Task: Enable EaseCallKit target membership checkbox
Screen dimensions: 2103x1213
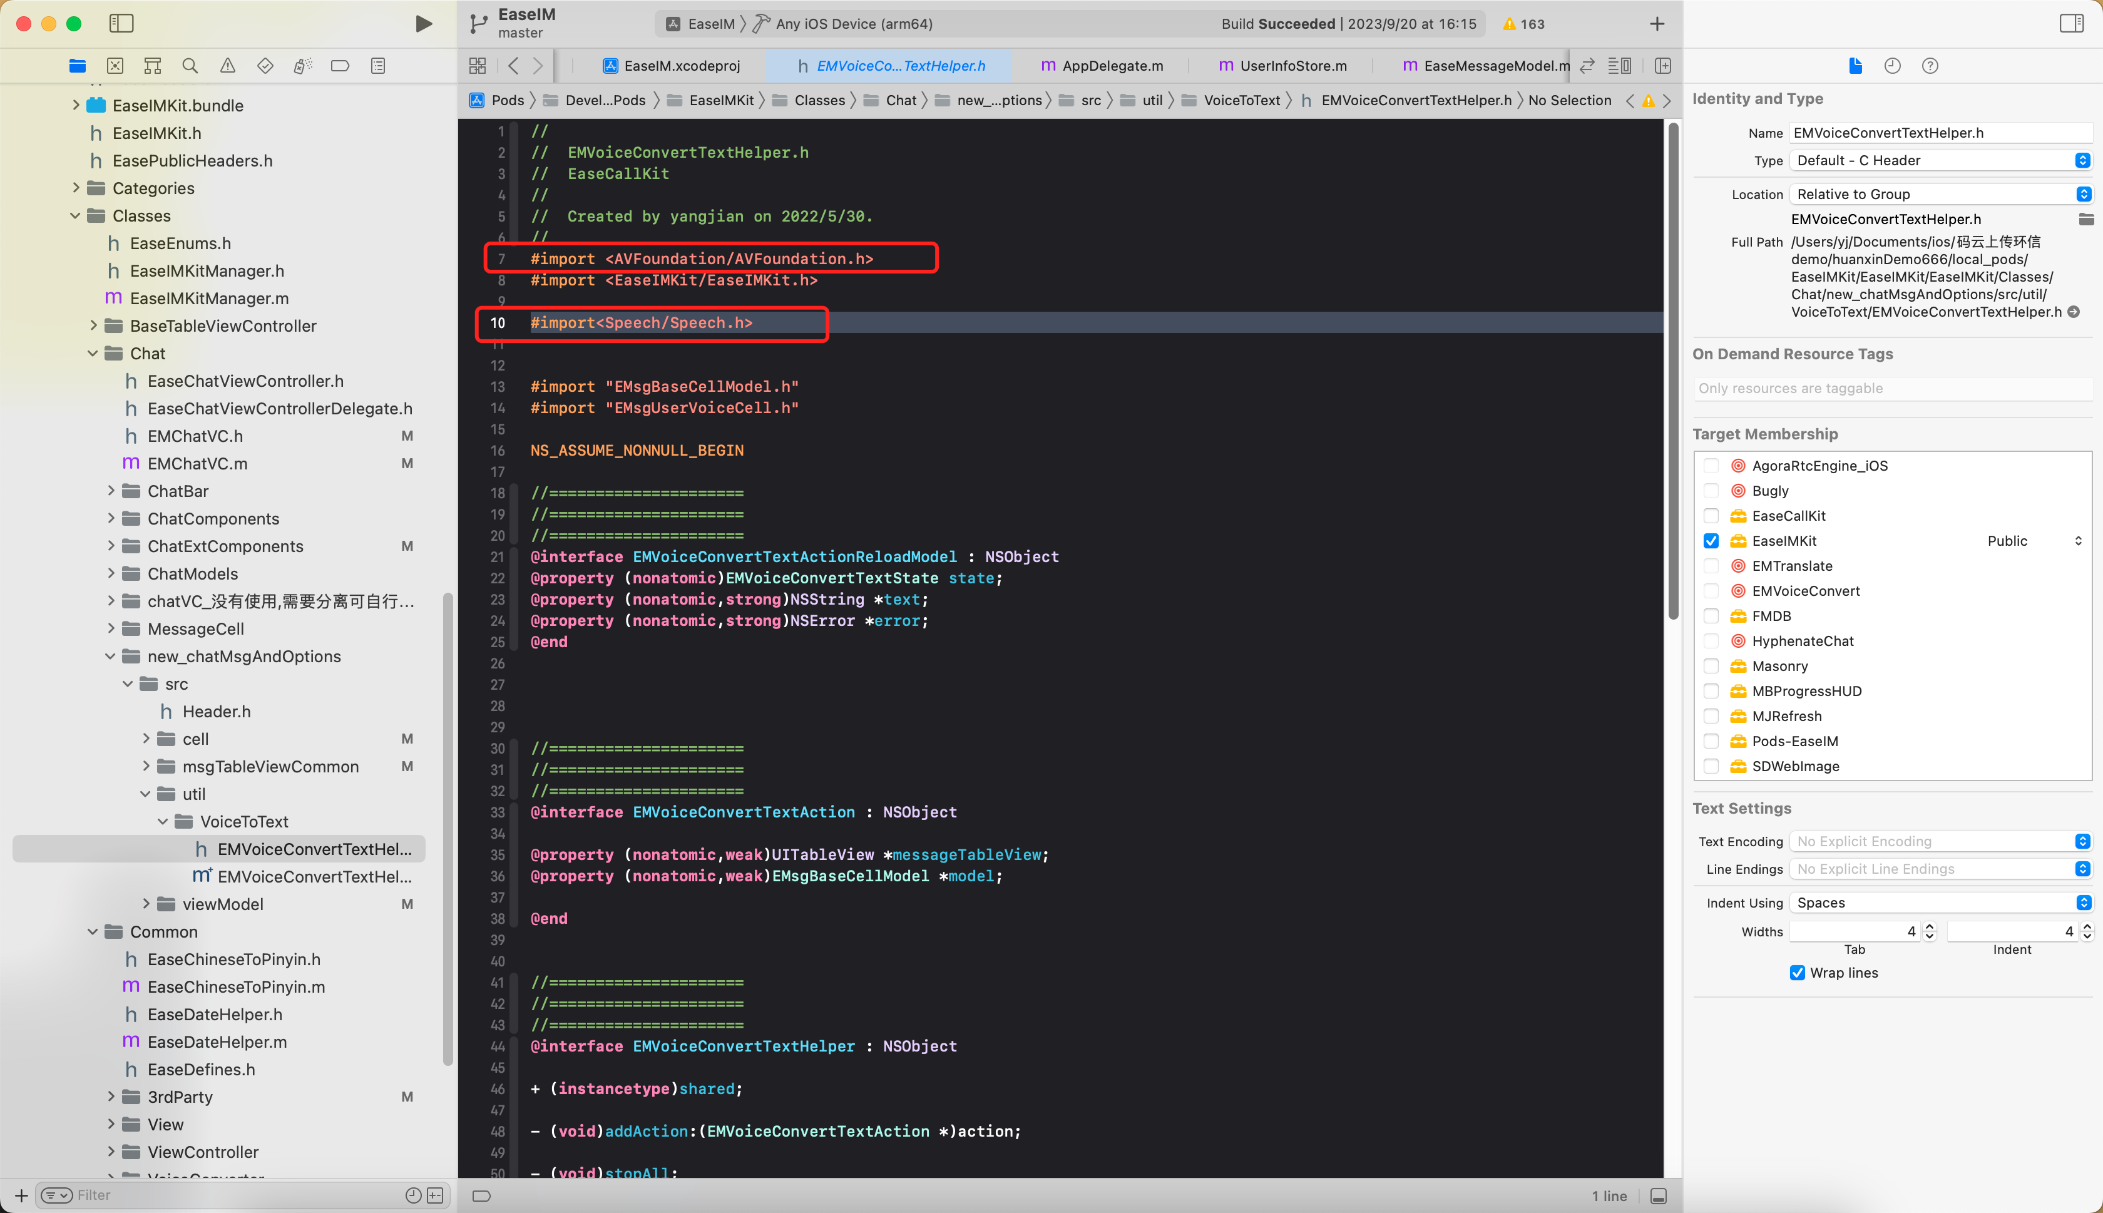Action: (1711, 516)
